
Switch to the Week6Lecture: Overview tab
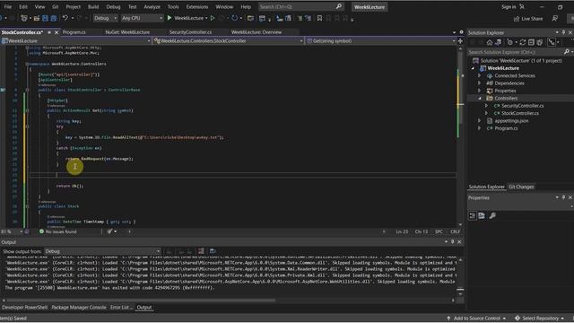[x=257, y=32]
